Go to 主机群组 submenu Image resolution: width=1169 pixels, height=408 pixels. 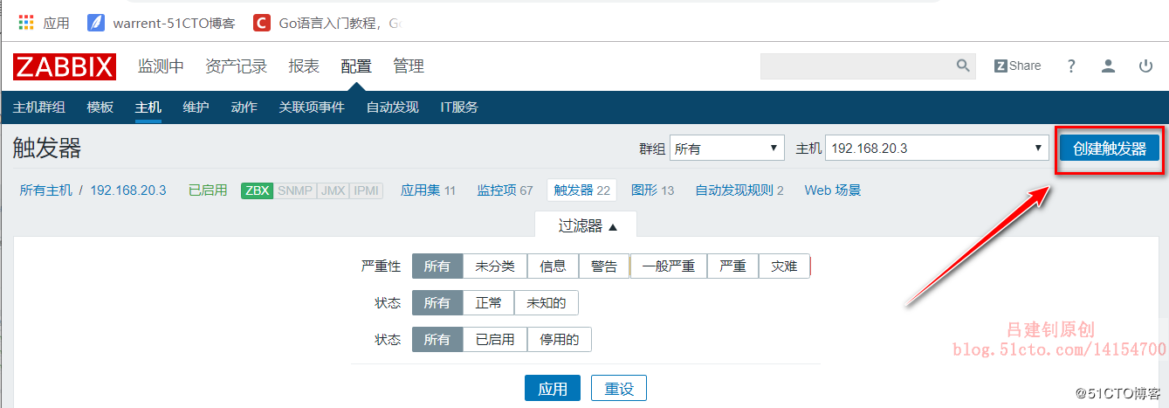point(38,107)
